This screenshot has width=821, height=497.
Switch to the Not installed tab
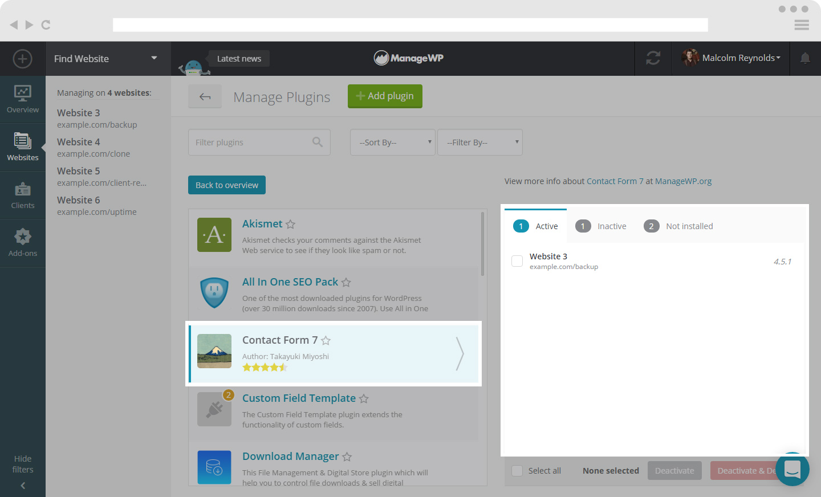point(678,226)
